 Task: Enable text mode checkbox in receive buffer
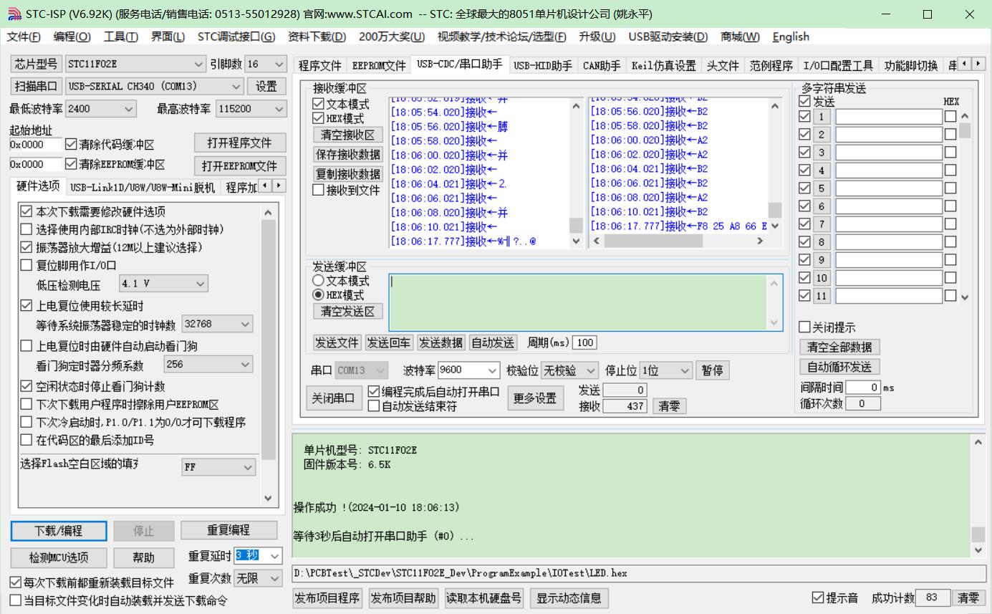click(319, 104)
